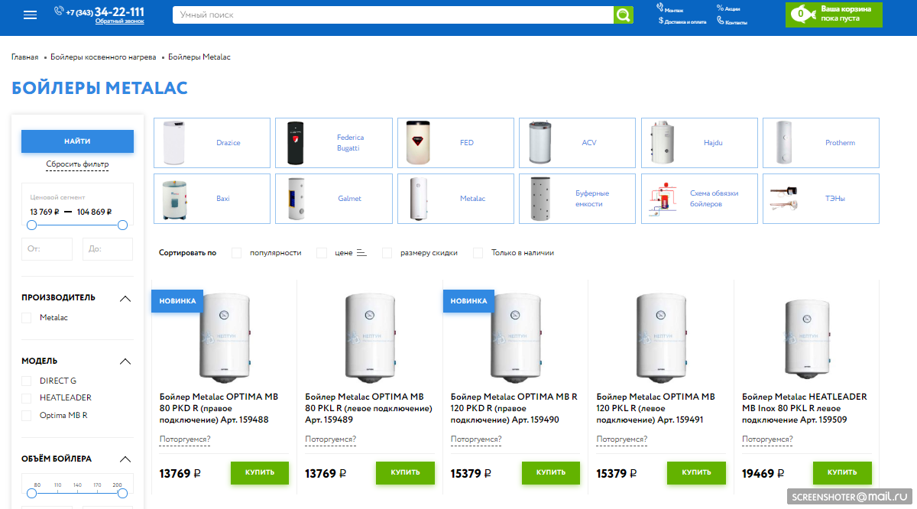This screenshot has height=509, width=917.
Task: Collapse the ОБЪЁМ БОЙЛЕРА filter section
Action: tap(125, 459)
